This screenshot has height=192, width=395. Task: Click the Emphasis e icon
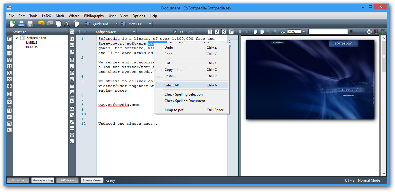[72, 73]
